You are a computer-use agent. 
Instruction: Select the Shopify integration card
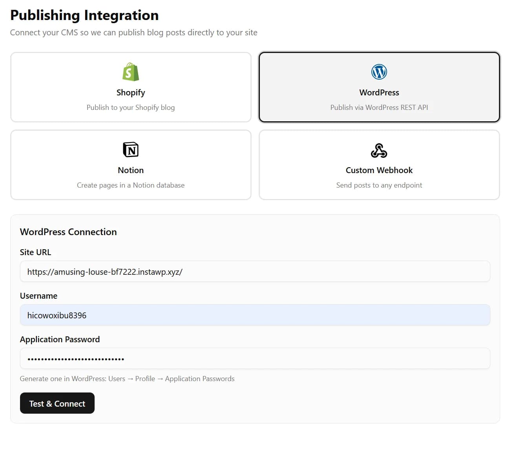130,87
